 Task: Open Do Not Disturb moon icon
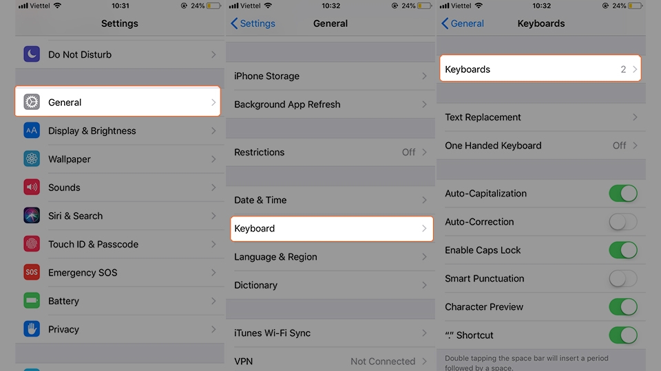(32, 54)
